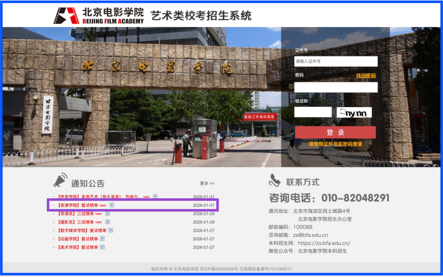The image size is (443, 277).
Task: Focus the 密码 input field
Action: coord(336,87)
